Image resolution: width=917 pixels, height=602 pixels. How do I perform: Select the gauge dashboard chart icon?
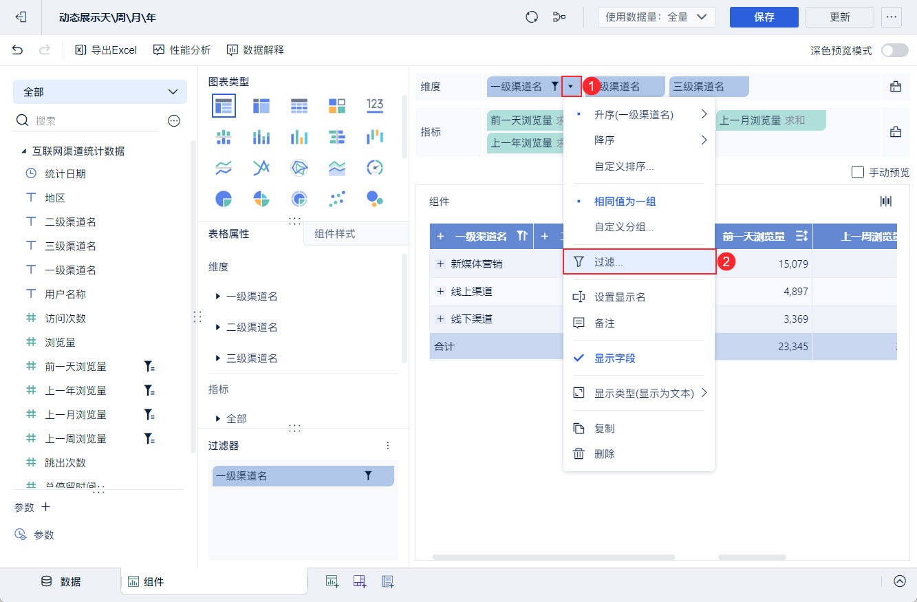tap(375, 167)
